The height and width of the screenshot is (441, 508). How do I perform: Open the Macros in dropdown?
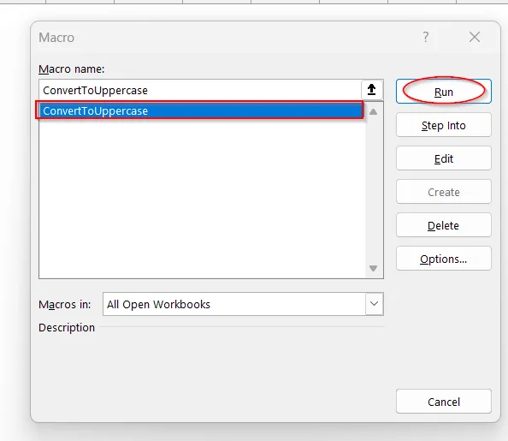pos(243,304)
